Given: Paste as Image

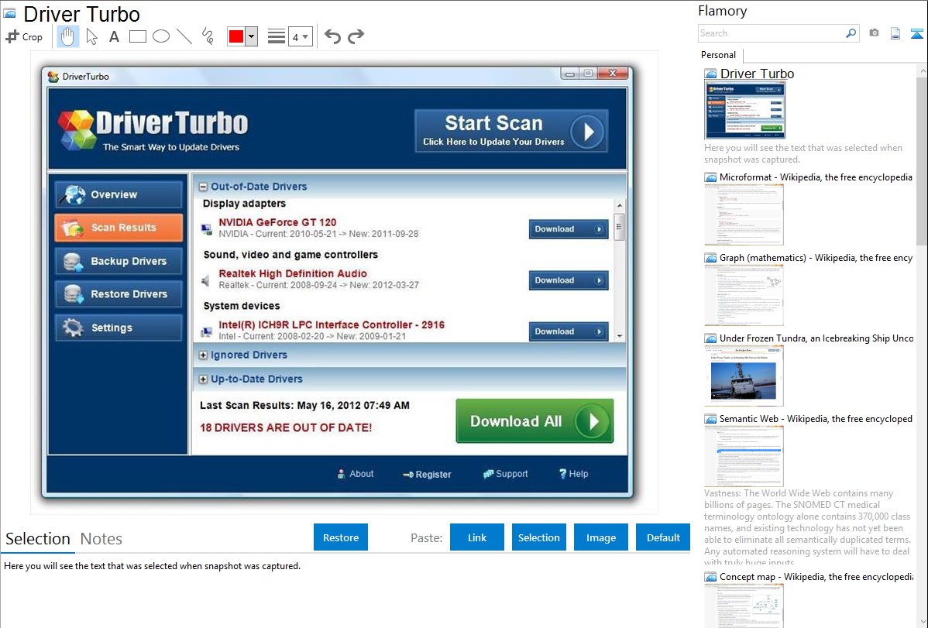Looking at the screenshot, I should [600, 537].
